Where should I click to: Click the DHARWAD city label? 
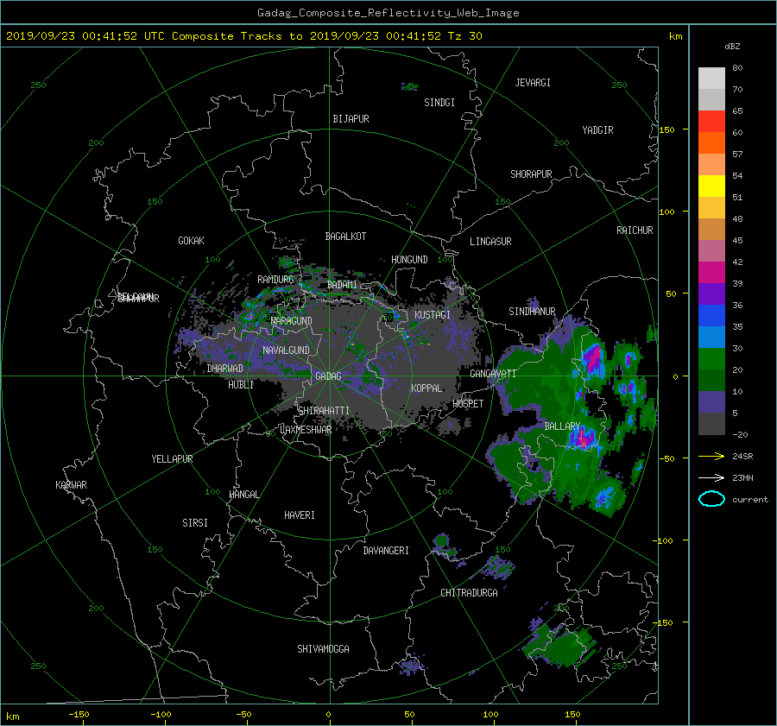pos(224,369)
